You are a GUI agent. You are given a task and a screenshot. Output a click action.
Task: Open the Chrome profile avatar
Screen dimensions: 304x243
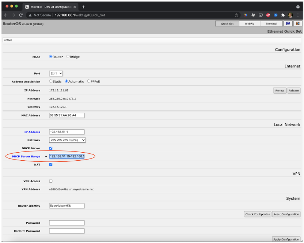point(290,15)
